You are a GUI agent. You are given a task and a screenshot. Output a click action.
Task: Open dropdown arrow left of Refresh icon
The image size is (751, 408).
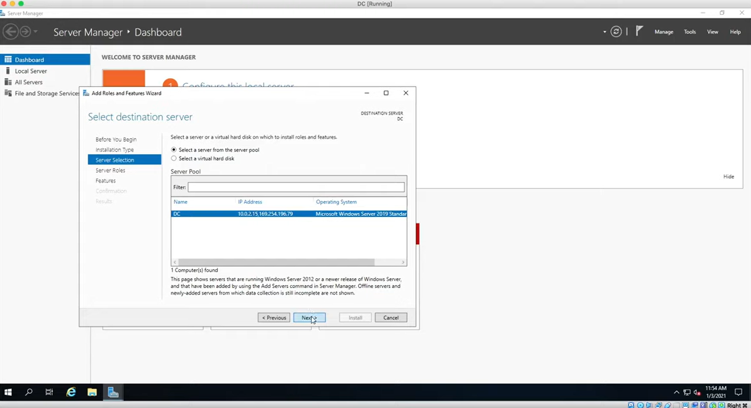point(605,32)
